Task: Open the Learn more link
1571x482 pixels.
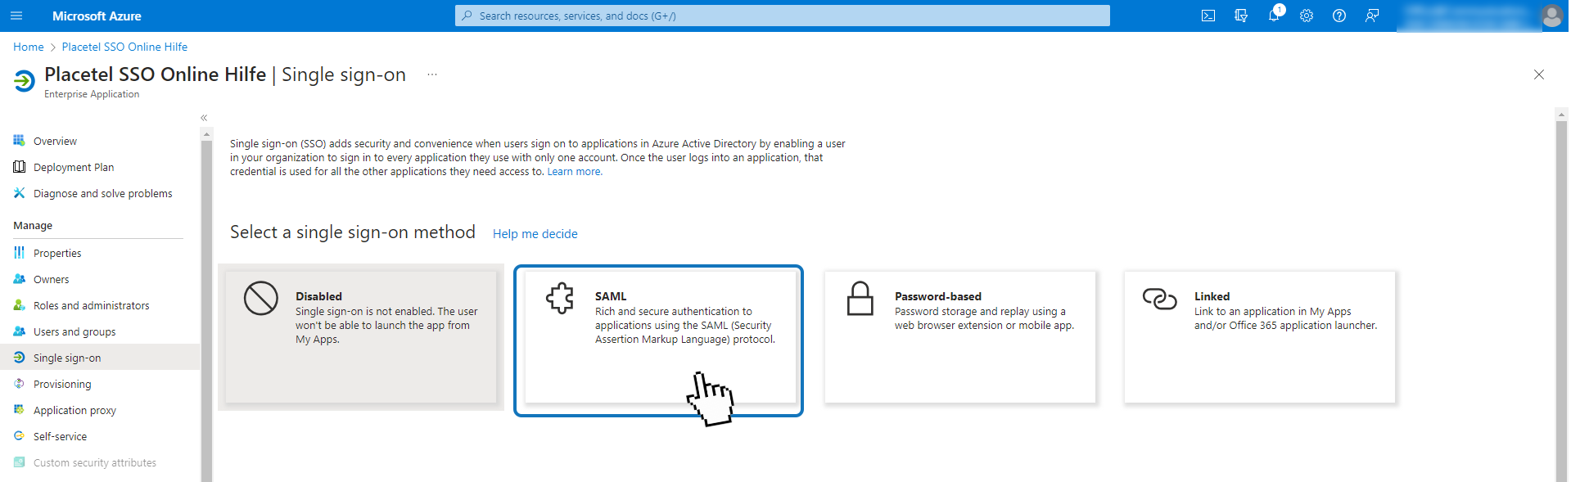Action: pyautogui.click(x=574, y=172)
